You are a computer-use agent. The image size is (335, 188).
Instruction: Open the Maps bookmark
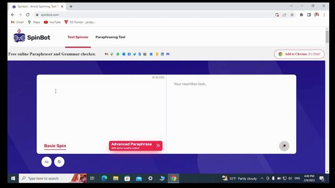pyautogui.click(x=33, y=22)
